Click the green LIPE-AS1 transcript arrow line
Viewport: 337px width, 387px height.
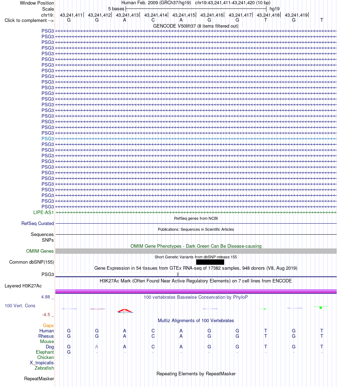pyautogui.click(x=196, y=212)
